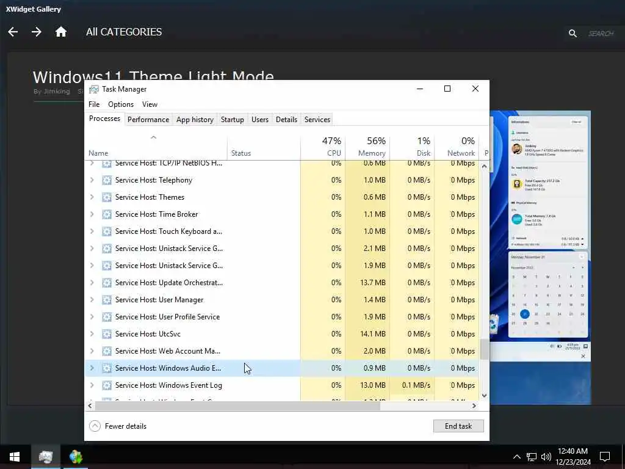Open the View menu
The image size is (625, 469).
[150, 104]
